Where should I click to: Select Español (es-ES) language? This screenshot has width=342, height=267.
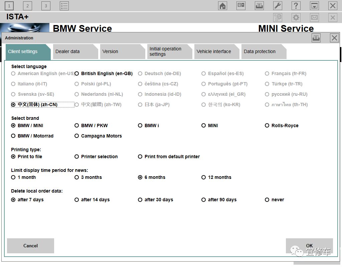222,73
